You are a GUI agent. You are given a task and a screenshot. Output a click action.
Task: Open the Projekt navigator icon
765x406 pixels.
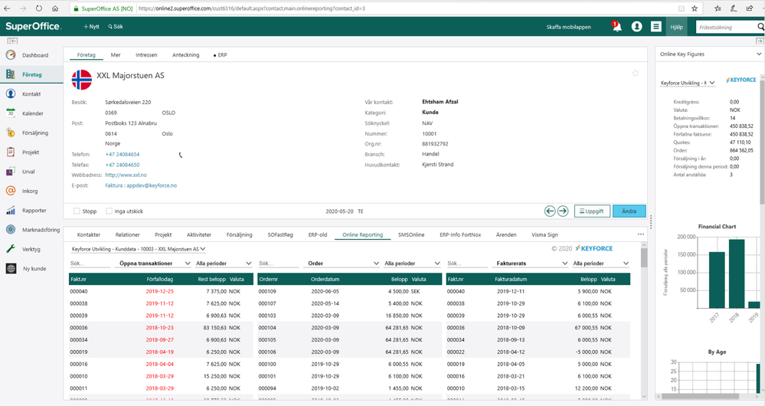(11, 152)
